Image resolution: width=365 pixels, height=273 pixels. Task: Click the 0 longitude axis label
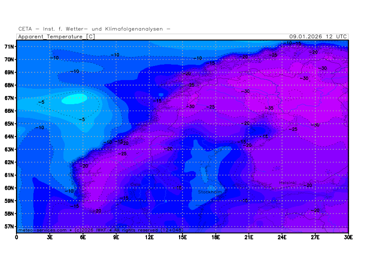click(17, 237)
